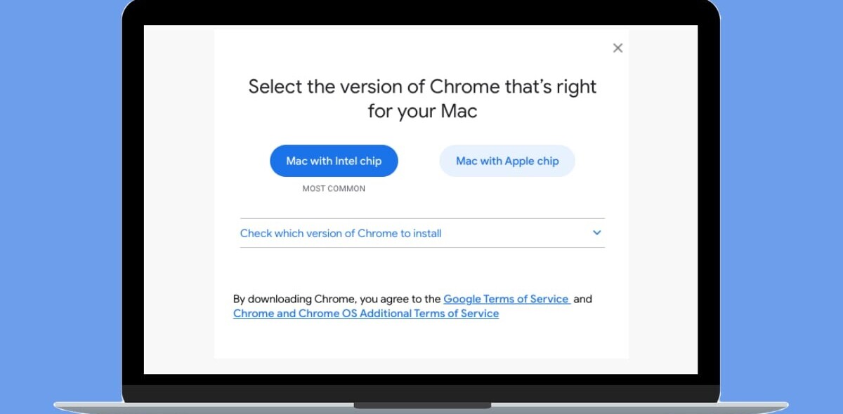This screenshot has height=414, width=843.
Task: Expand Check which version of Chrome to install
Action: [x=341, y=233]
